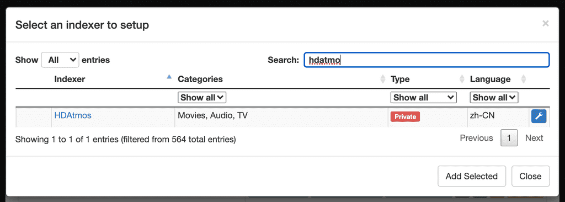Screen dimensions: 565x202
Task: Open the Type Show all filter dropdown
Action: (423, 97)
